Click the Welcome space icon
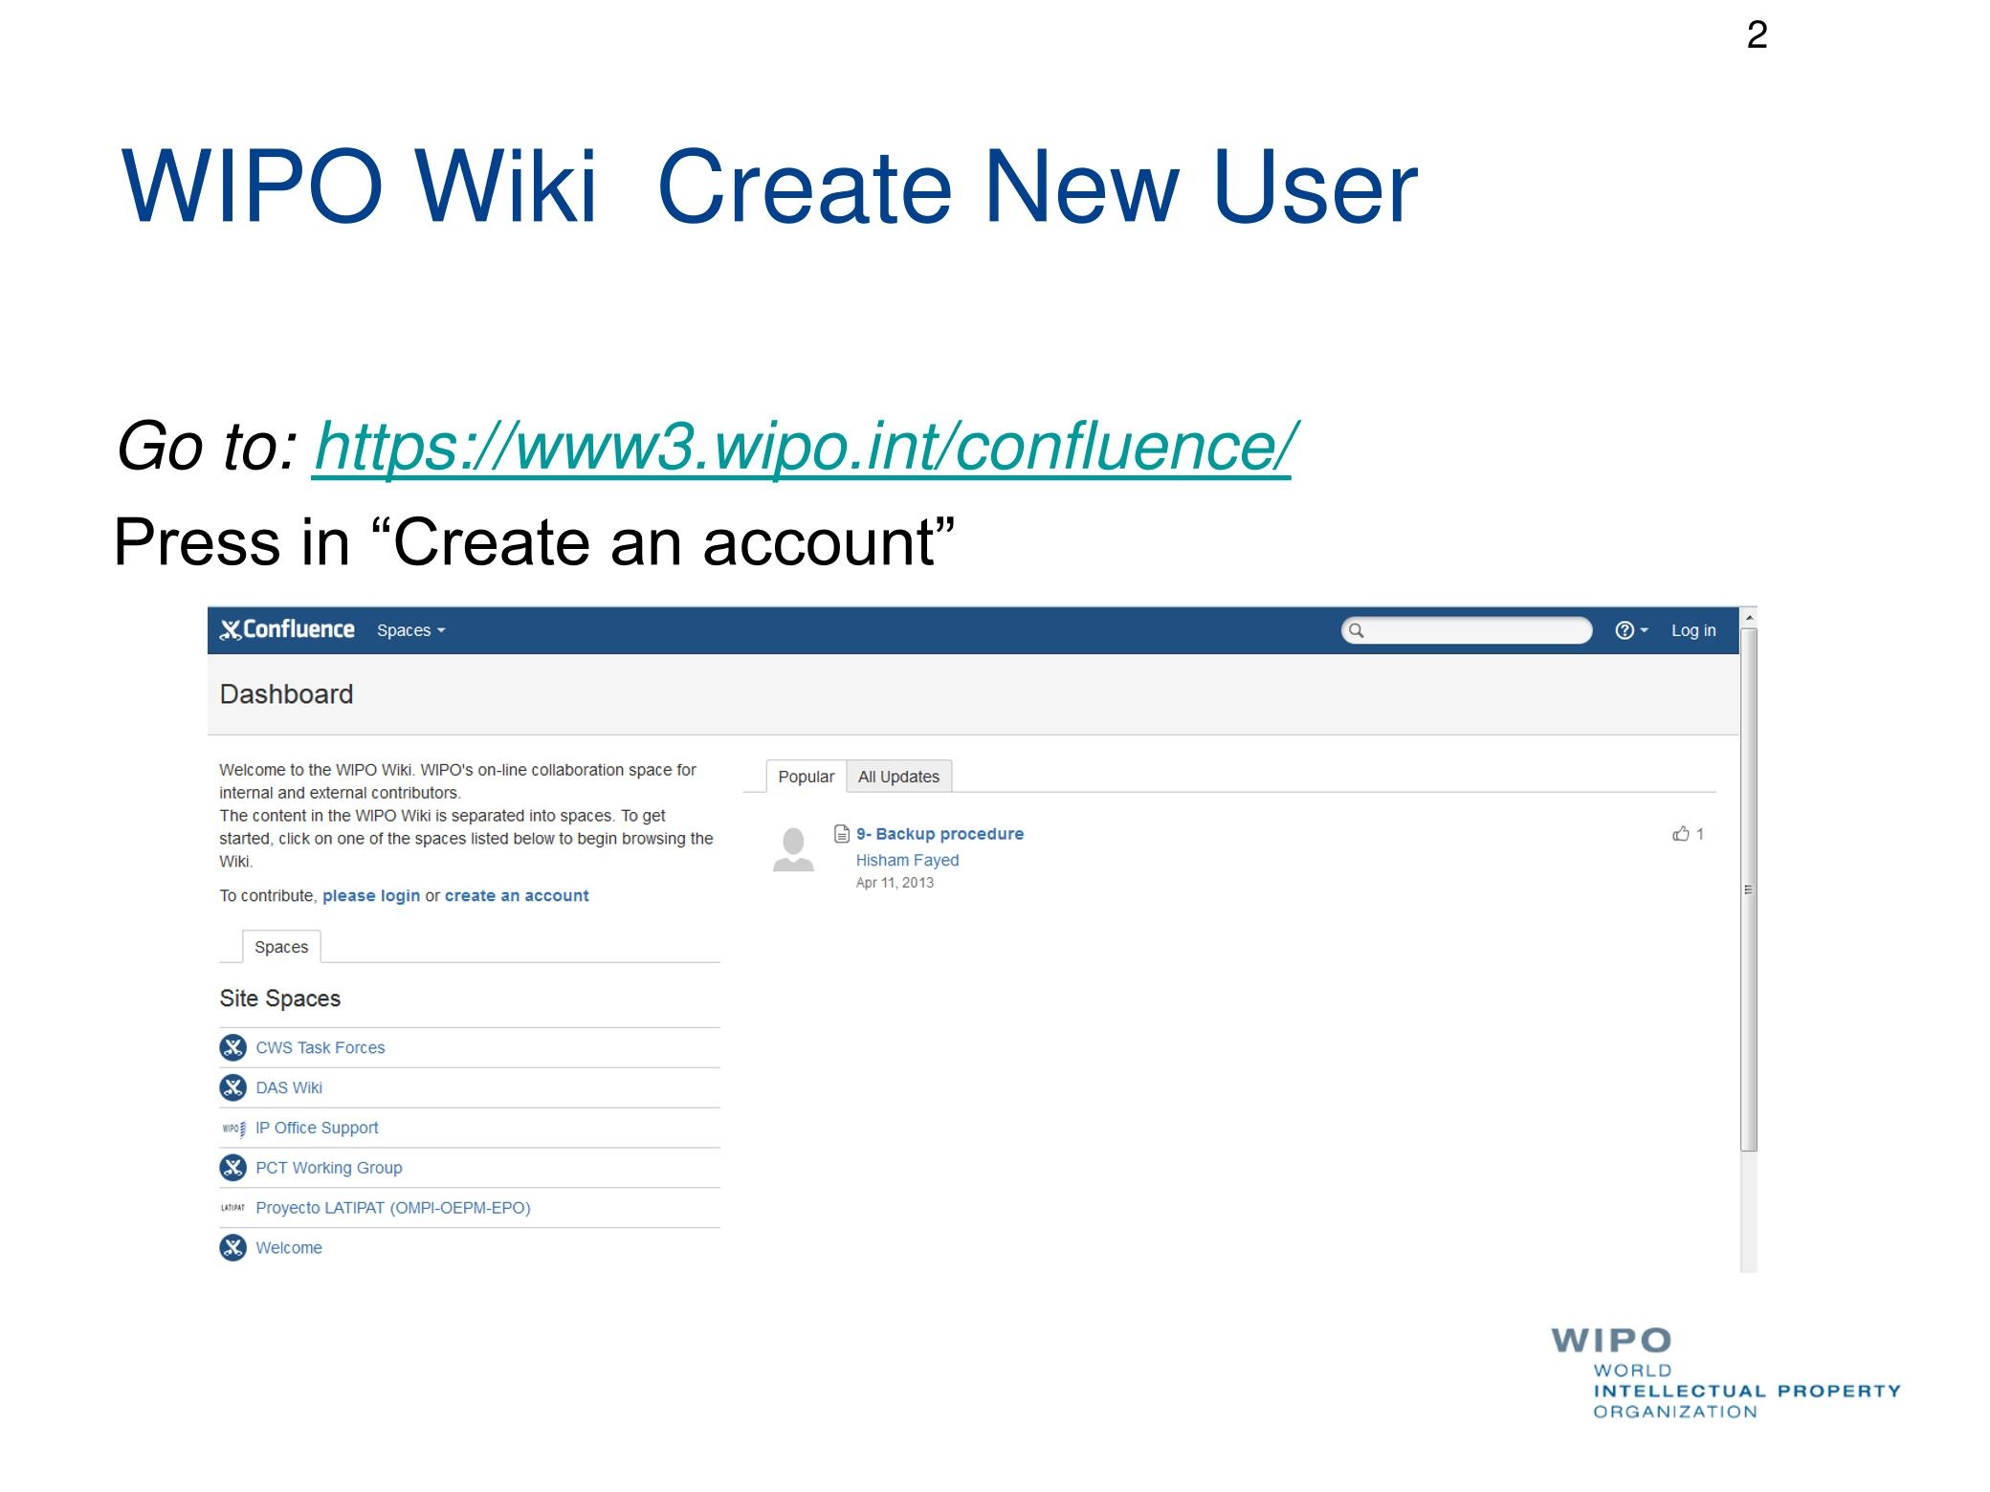This screenshot has width=1990, height=1492. point(232,1248)
